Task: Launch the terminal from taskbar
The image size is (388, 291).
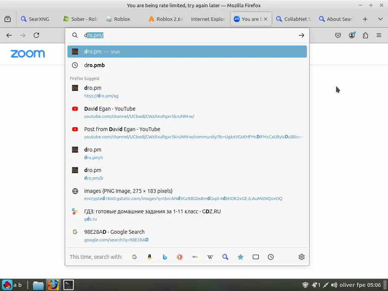Action: coord(68,285)
